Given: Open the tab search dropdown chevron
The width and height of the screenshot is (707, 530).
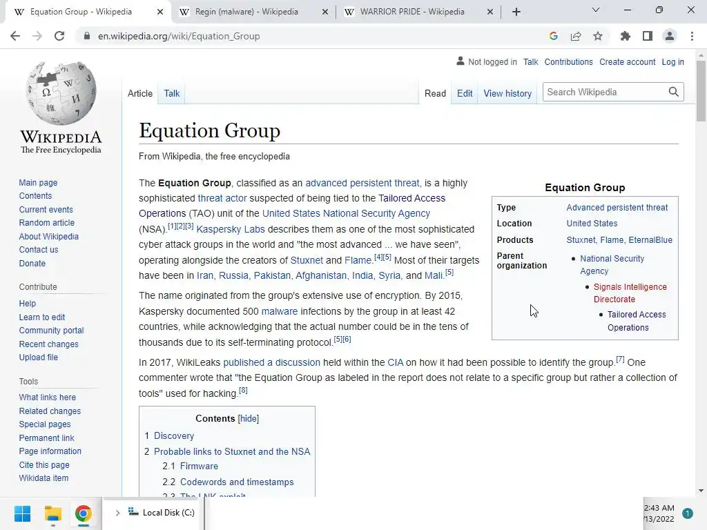Looking at the screenshot, I should tap(596, 10).
